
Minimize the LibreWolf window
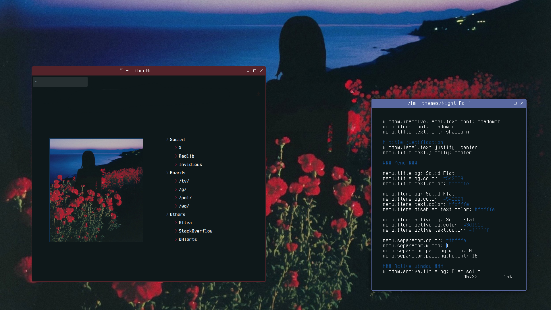(x=248, y=71)
